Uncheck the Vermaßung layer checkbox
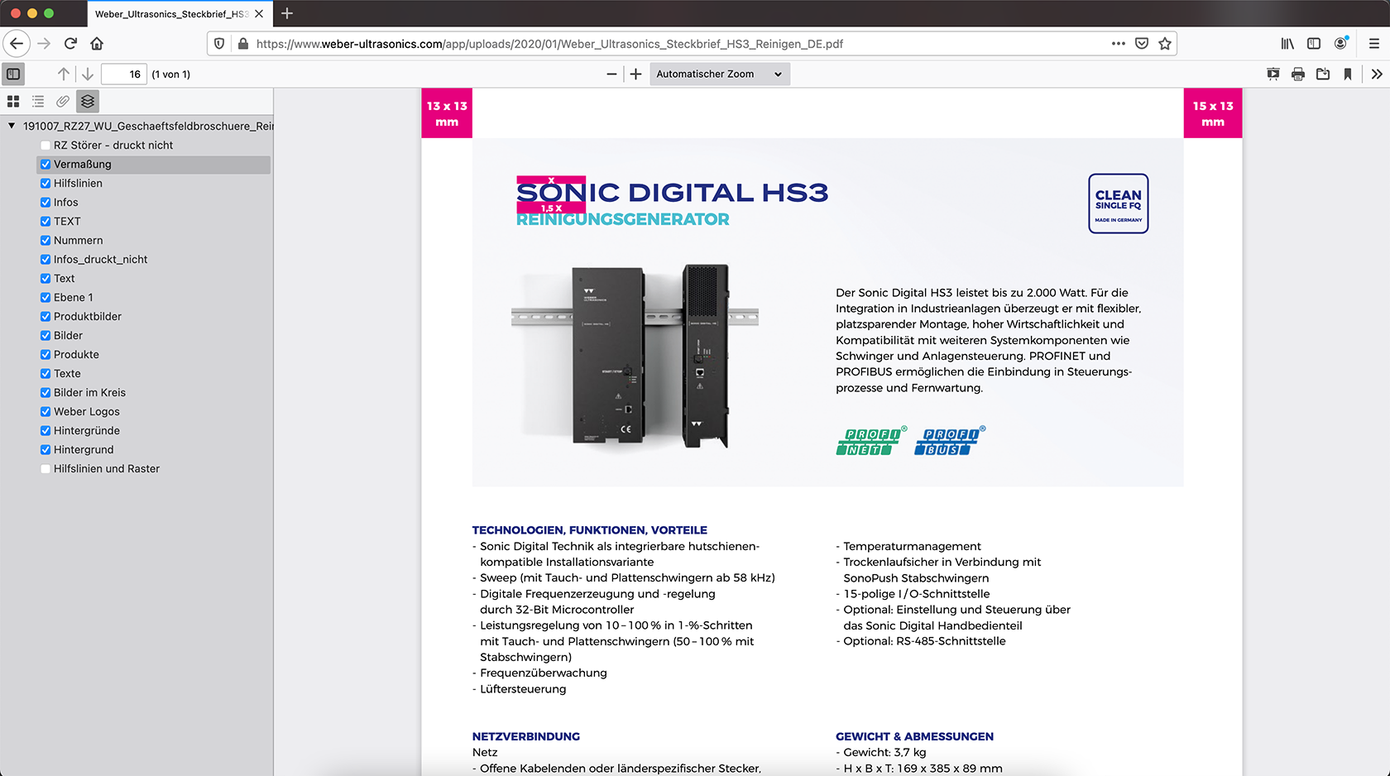 [x=46, y=165]
